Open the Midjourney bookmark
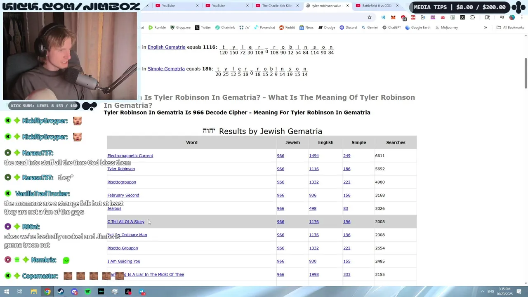 click(446, 28)
